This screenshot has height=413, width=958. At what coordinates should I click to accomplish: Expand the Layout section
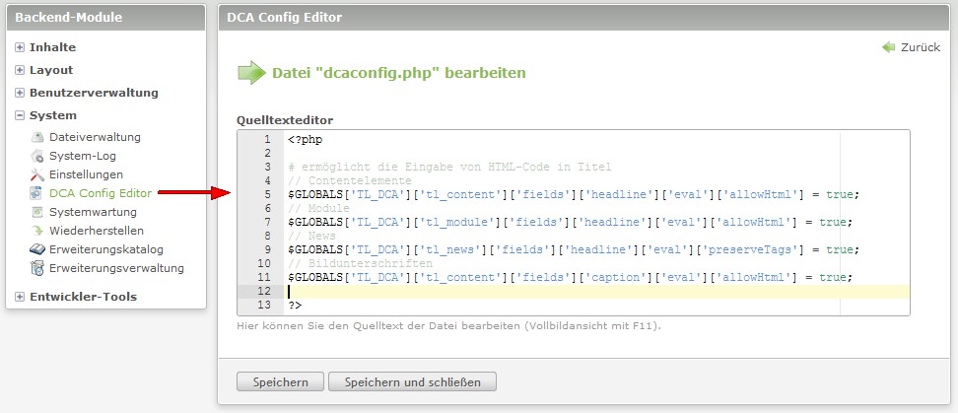(x=20, y=70)
